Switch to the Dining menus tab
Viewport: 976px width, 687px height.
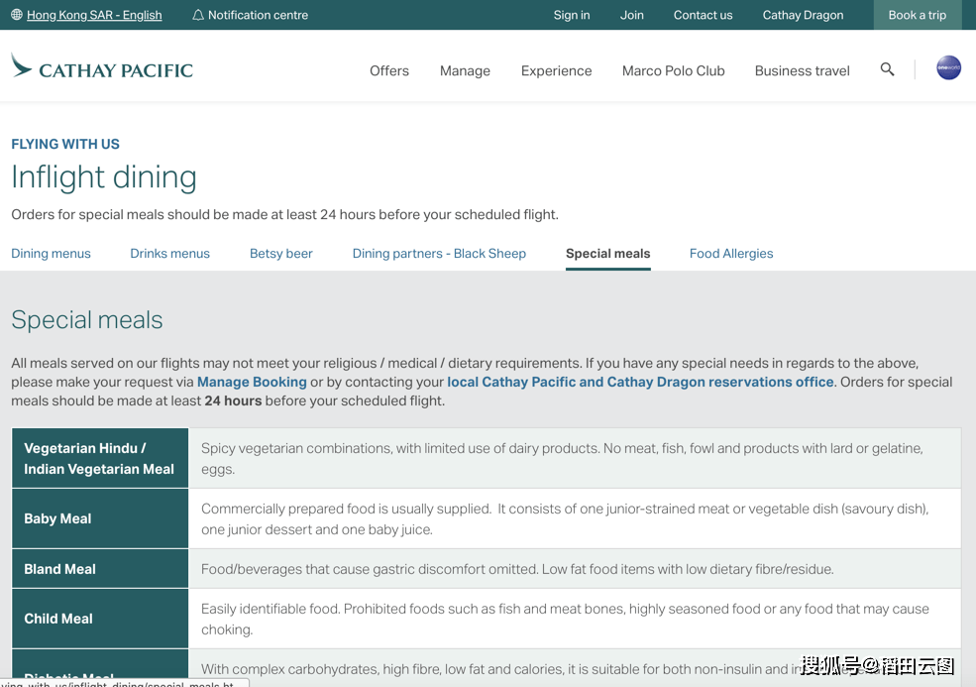[52, 254]
